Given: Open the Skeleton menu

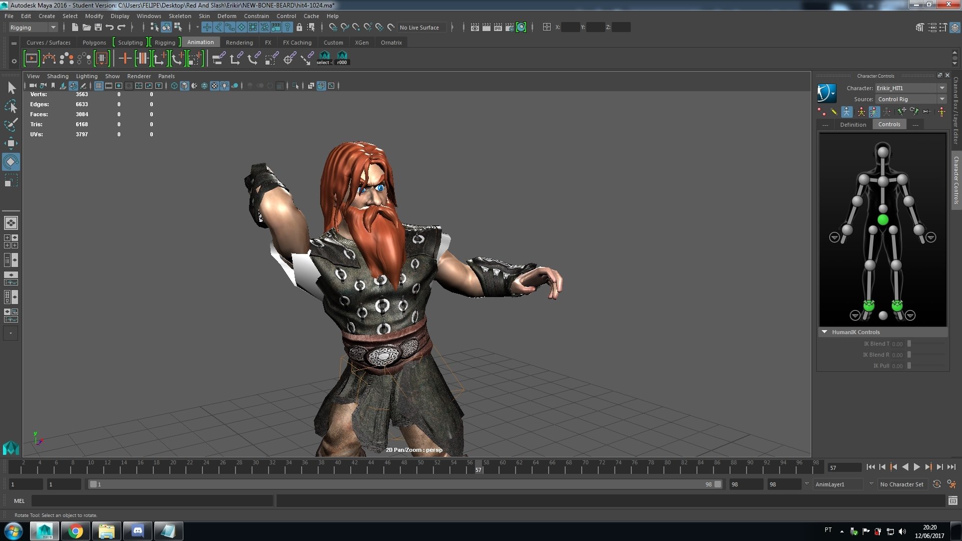Looking at the screenshot, I should tap(180, 16).
